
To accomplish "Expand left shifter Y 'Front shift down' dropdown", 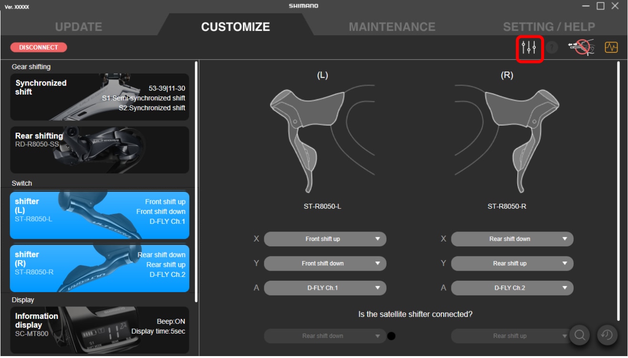I will point(324,263).
